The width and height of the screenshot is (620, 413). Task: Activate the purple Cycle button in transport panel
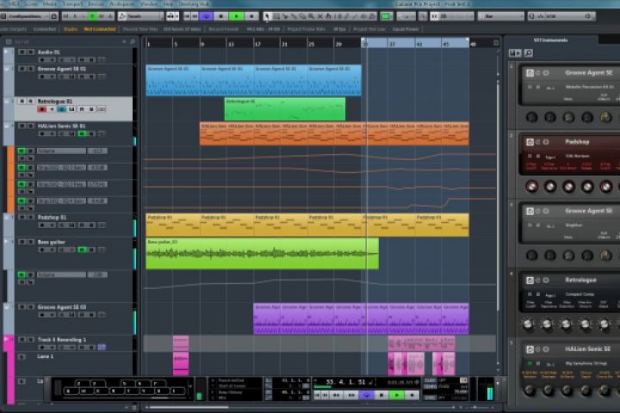point(365,395)
